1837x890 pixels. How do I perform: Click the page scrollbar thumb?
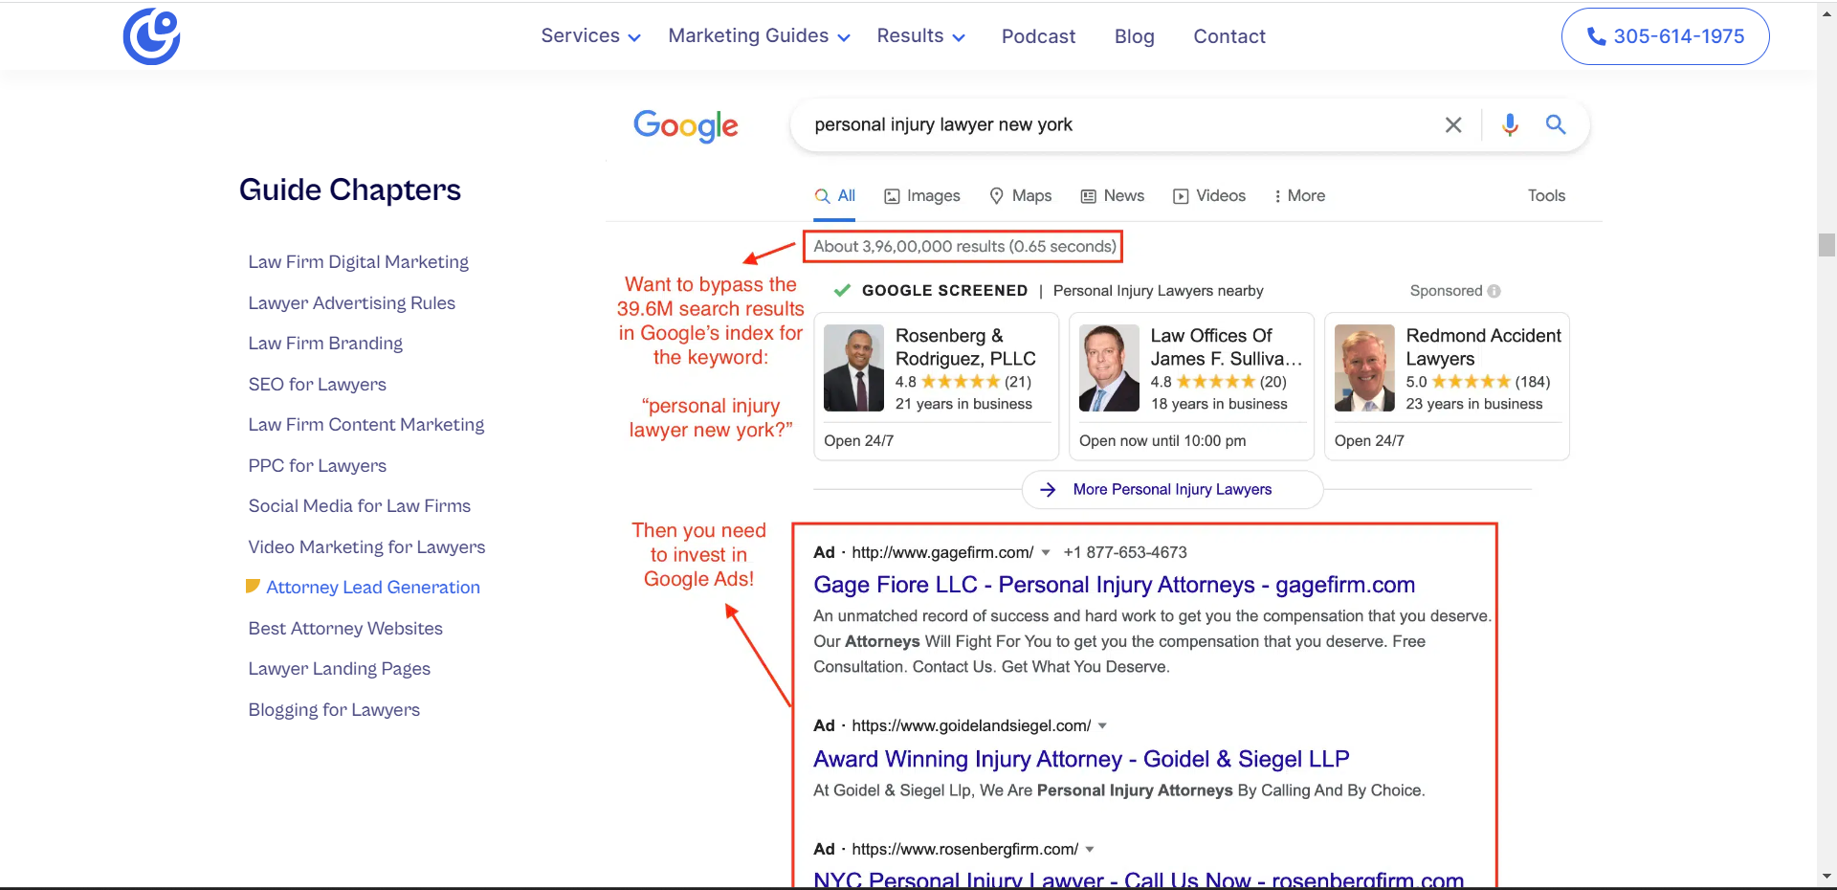click(1826, 245)
